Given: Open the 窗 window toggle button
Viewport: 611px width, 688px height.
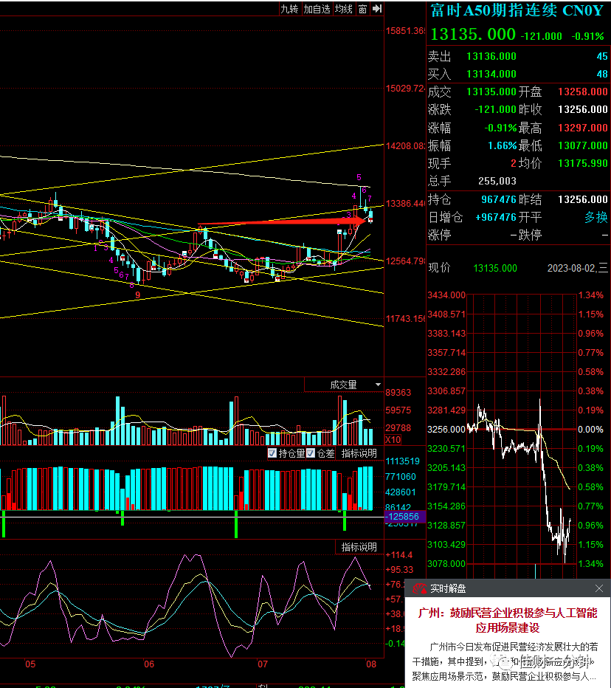Looking at the screenshot, I should [363, 9].
